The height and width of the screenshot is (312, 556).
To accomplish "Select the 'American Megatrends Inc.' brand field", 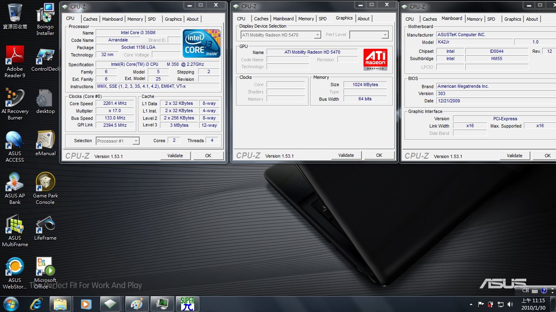I will click(x=496, y=86).
